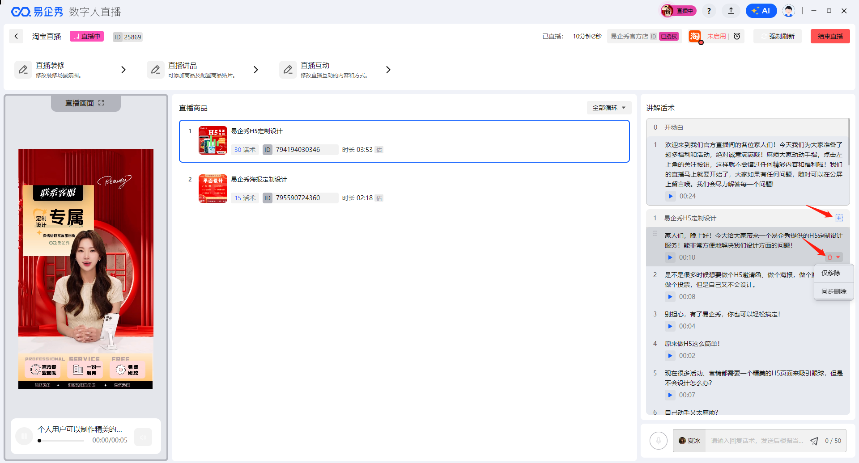The width and height of the screenshot is (859, 463).
Task: Click the 开场白 section header
Action: [x=747, y=127]
